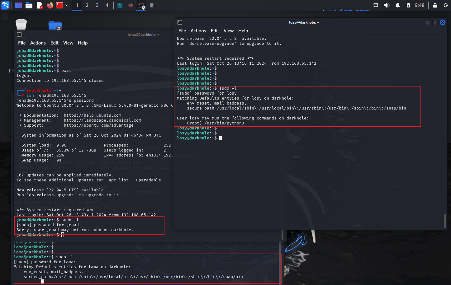Click the 9:48 clock
The width and height of the screenshot is (451, 285).
420,5
